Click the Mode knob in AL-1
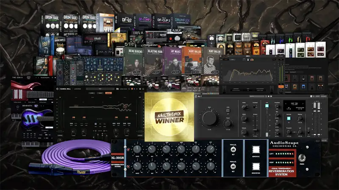339x190 pixels. (x=245, y=107)
